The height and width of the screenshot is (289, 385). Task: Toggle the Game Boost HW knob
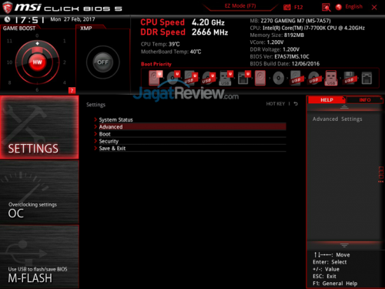37,62
